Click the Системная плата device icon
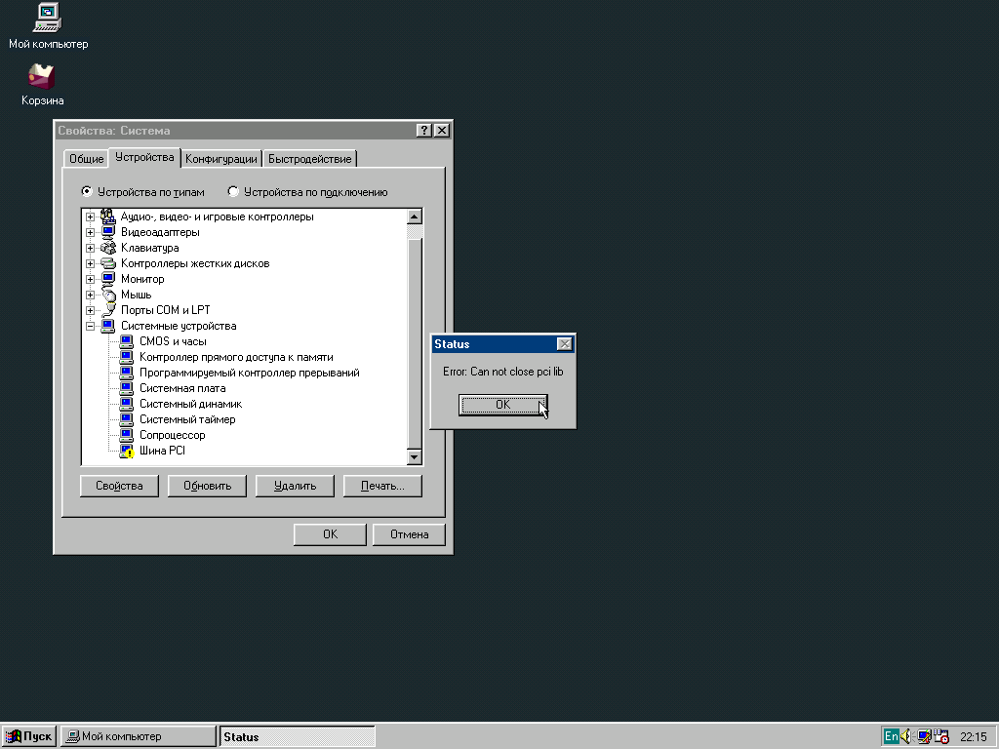999x749 pixels. (126, 388)
